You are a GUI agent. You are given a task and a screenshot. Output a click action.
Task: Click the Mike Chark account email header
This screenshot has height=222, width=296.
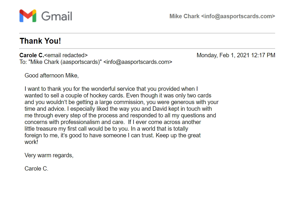tap(222, 16)
